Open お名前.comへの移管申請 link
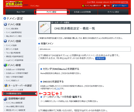 [15, 69]
